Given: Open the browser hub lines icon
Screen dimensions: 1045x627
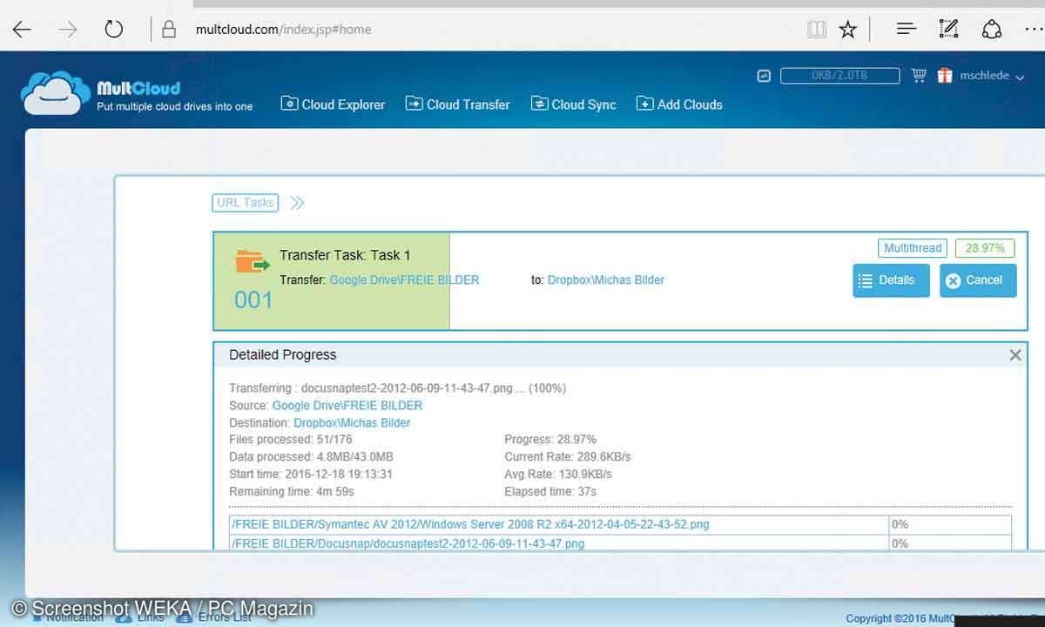Looking at the screenshot, I should (907, 29).
